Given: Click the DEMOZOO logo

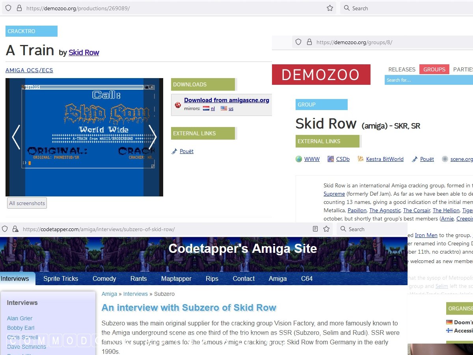Looking at the screenshot, I should pyautogui.click(x=321, y=75).
